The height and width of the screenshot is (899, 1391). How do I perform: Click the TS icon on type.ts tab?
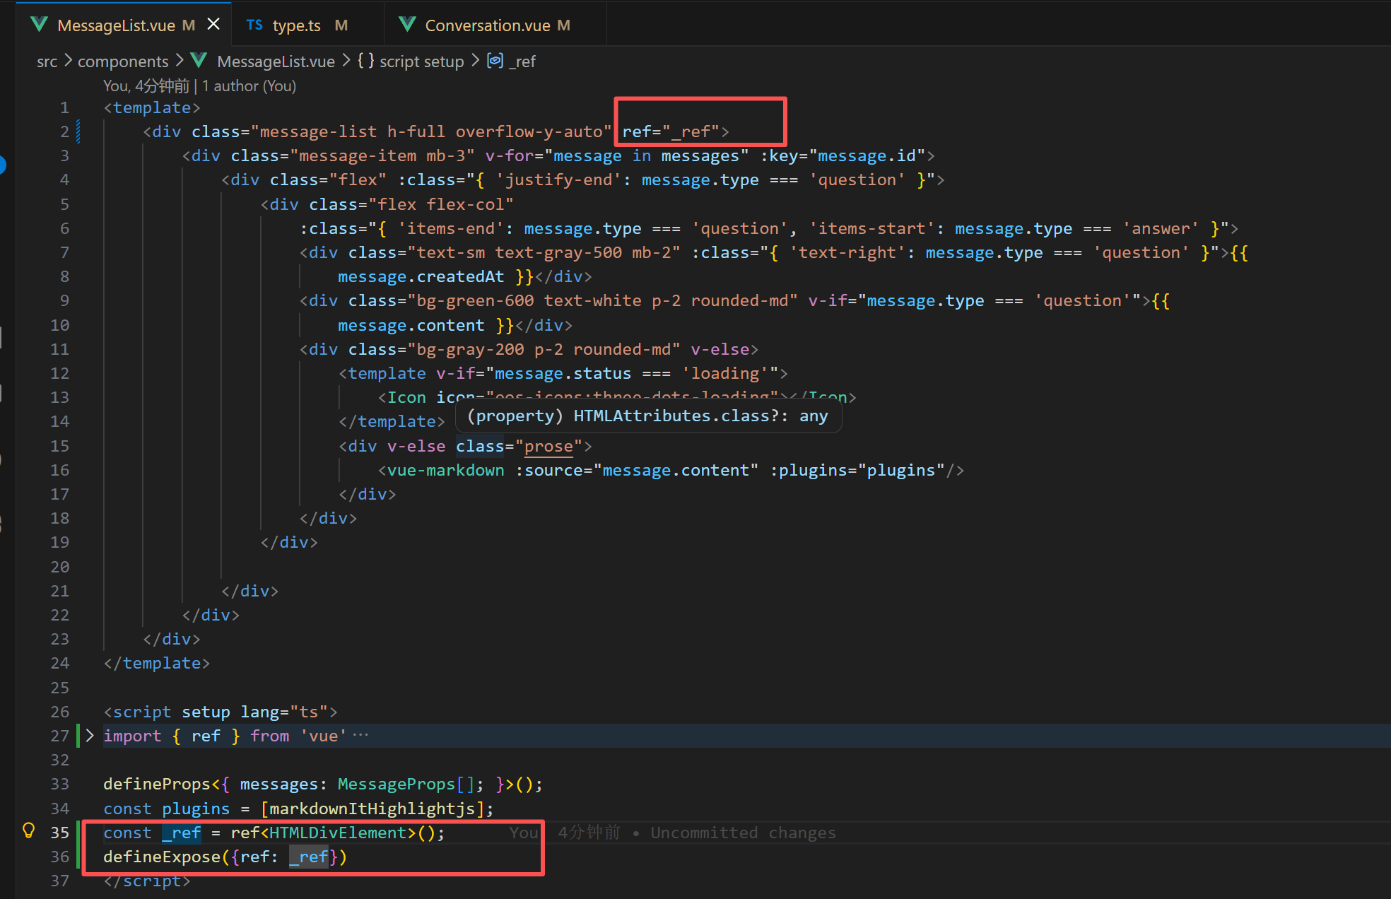(x=254, y=25)
